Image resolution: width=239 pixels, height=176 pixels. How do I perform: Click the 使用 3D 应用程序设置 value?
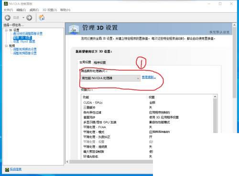tap(164, 117)
